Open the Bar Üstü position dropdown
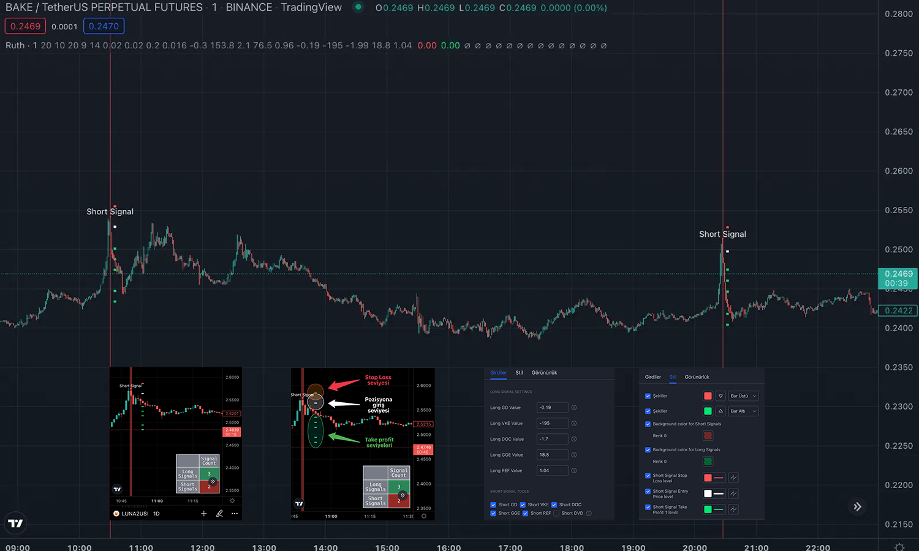919x551 pixels. coord(743,396)
